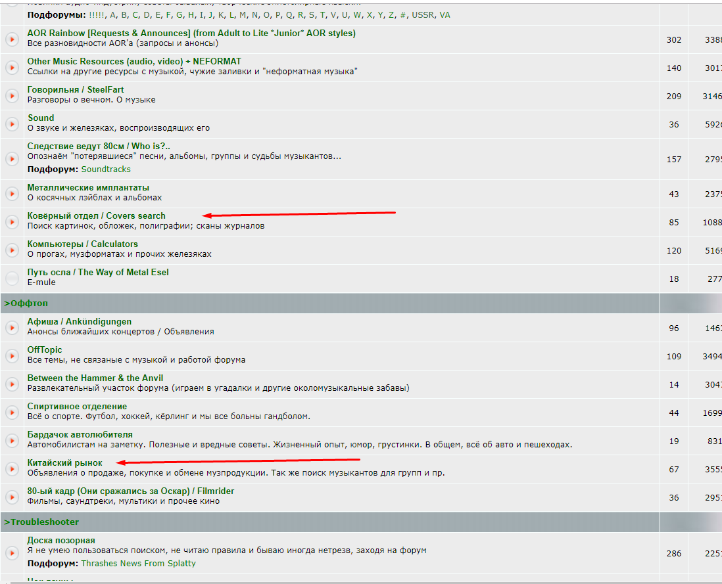Click the status icon beside Говорильня / SteelFart
The height and width of the screenshot is (584, 722).
click(x=12, y=96)
